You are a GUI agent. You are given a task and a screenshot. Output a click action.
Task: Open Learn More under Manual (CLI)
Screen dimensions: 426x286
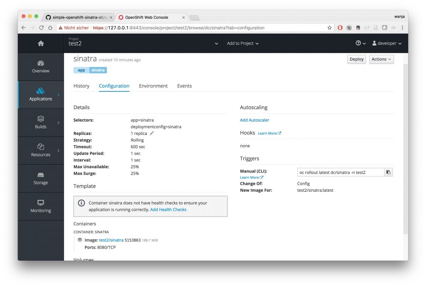coord(251,177)
